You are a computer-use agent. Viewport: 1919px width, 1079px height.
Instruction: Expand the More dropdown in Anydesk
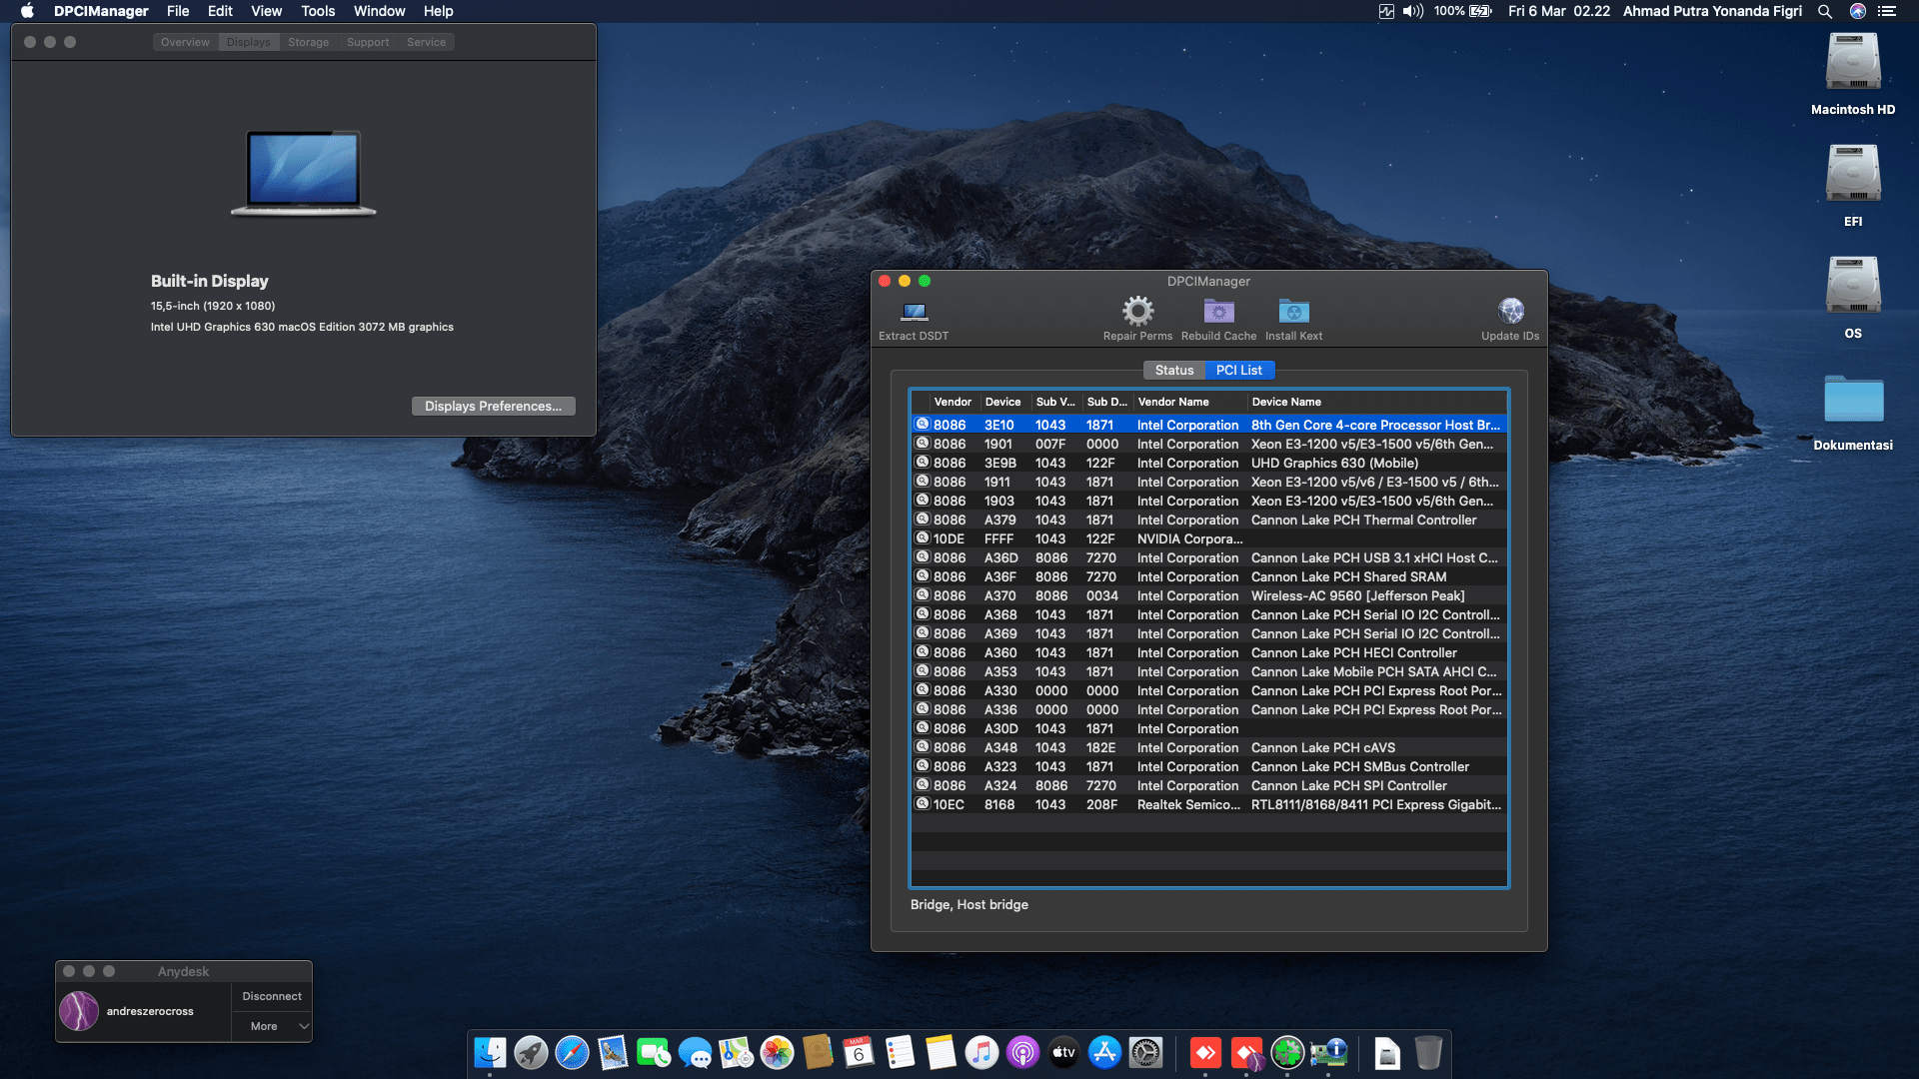(x=272, y=1026)
